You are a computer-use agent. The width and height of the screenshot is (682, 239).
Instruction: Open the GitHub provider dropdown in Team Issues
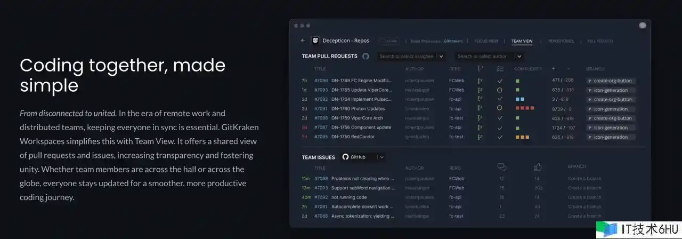[x=381, y=157]
